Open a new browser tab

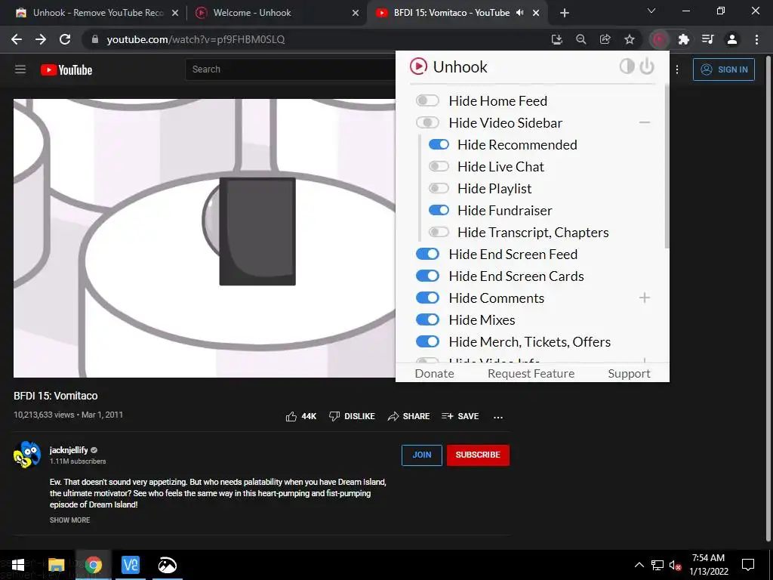pos(565,13)
